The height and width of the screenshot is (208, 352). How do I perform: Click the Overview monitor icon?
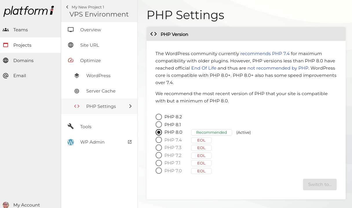[71, 30]
